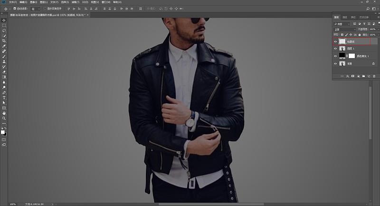
Task: Toggle the Auto-Select checkbox
Action: 15,9
